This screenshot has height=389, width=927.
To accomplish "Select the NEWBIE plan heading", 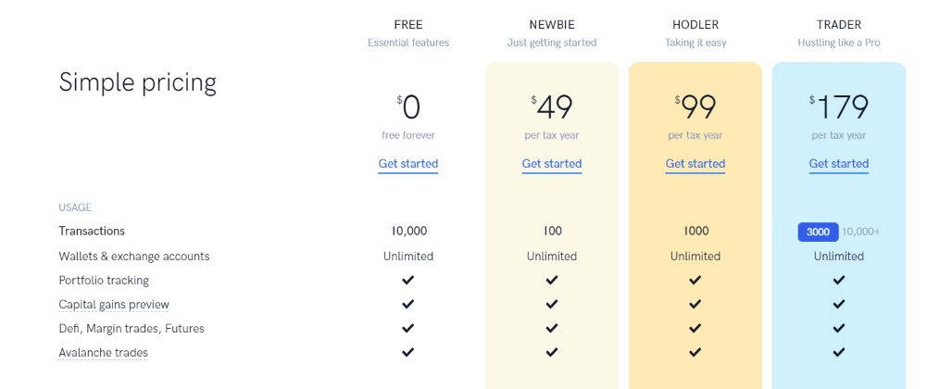I will click(552, 25).
